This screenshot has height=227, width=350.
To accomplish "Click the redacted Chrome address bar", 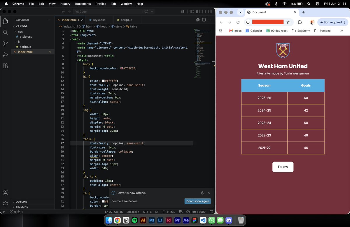I will pyautogui.click(x=268, y=22).
